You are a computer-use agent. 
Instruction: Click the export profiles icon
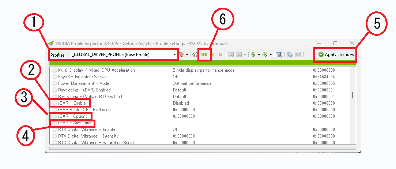pyautogui.click(x=253, y=55)
